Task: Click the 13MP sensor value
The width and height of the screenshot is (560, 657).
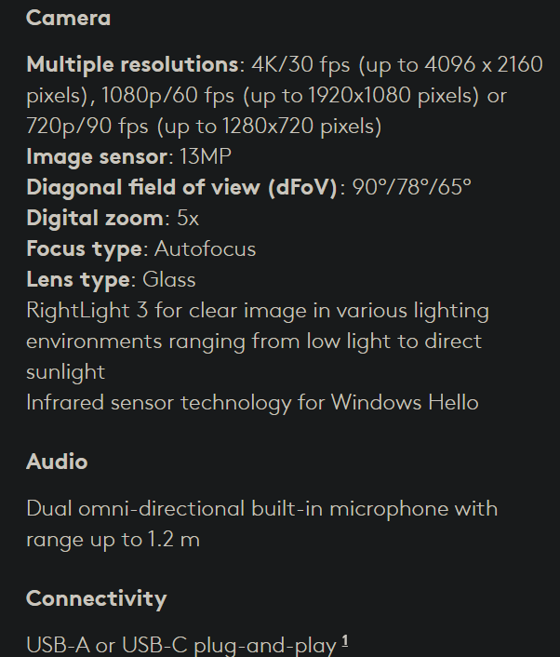Action: click(x=207, y=156)
